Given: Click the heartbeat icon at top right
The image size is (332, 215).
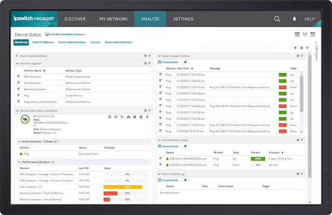Looking at the screenshot, I should pyautogui.click(x=305, y=35).
